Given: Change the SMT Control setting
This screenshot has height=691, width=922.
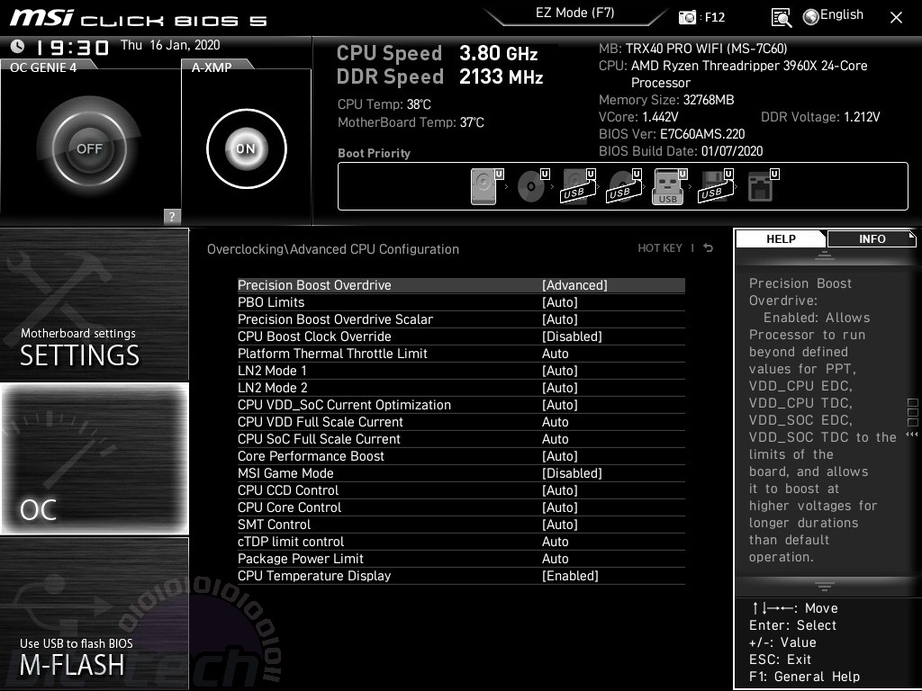Looking at the screenshot, I should (x=461, y=525).
